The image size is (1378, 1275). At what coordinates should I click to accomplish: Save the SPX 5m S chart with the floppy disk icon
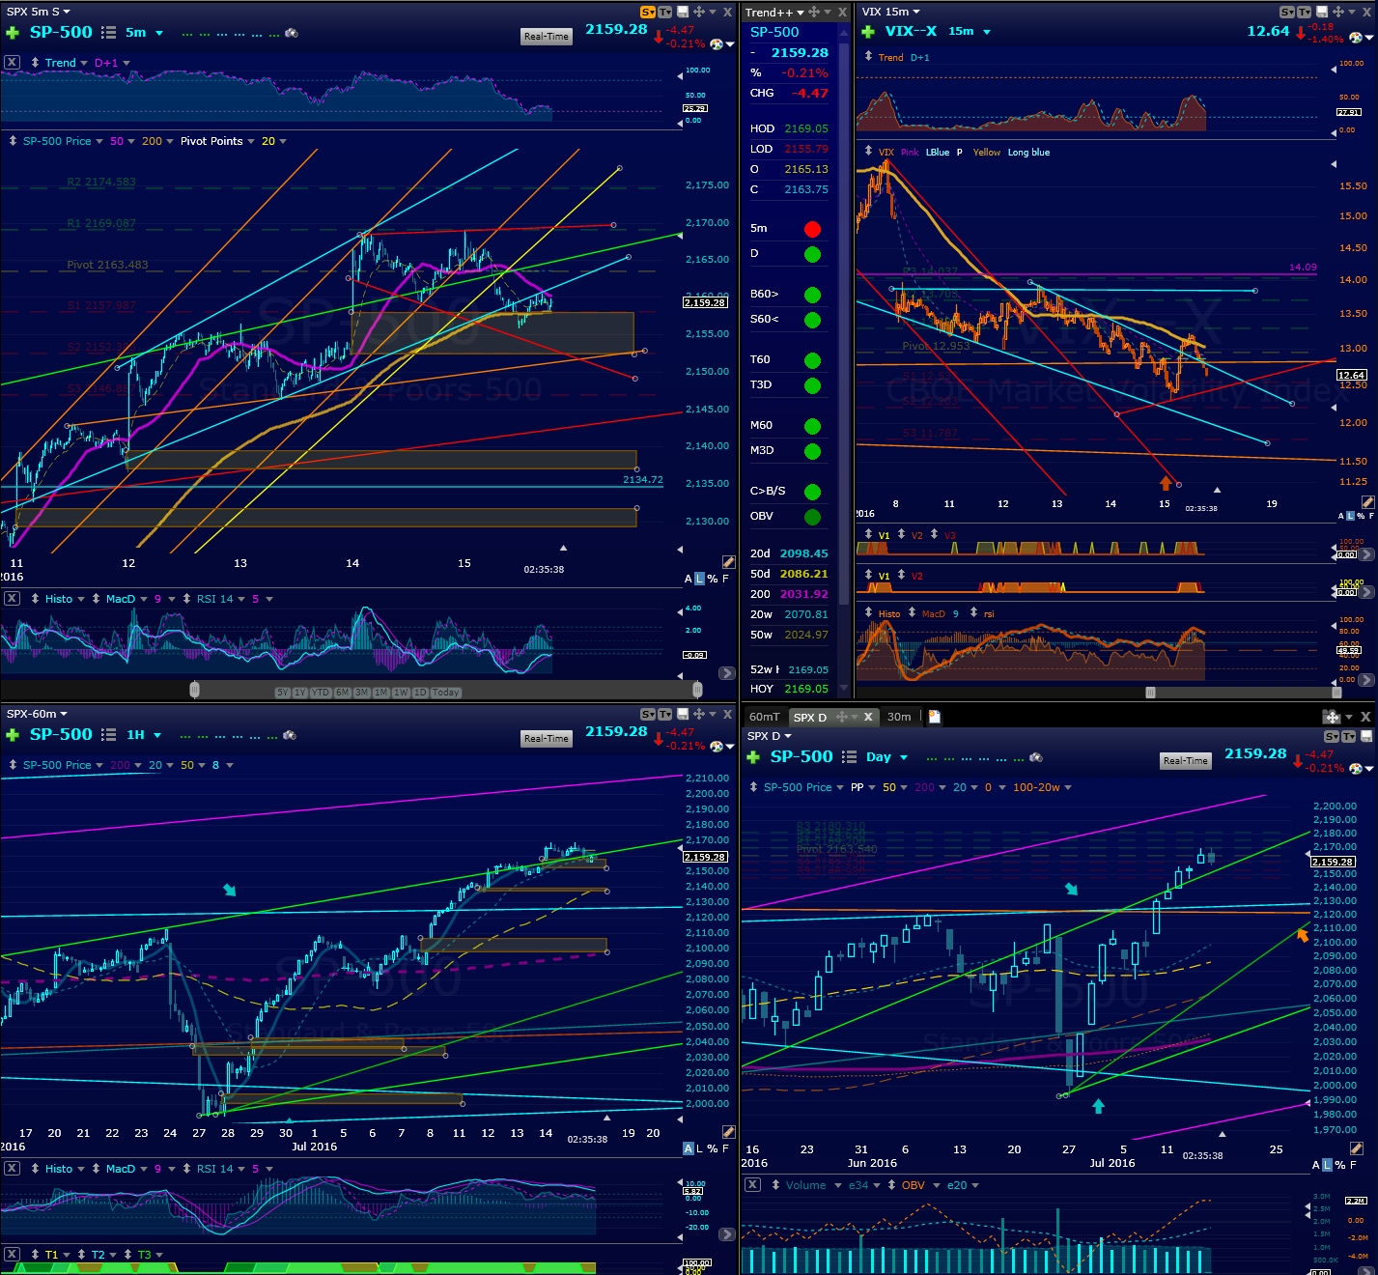tap(683, 12)
